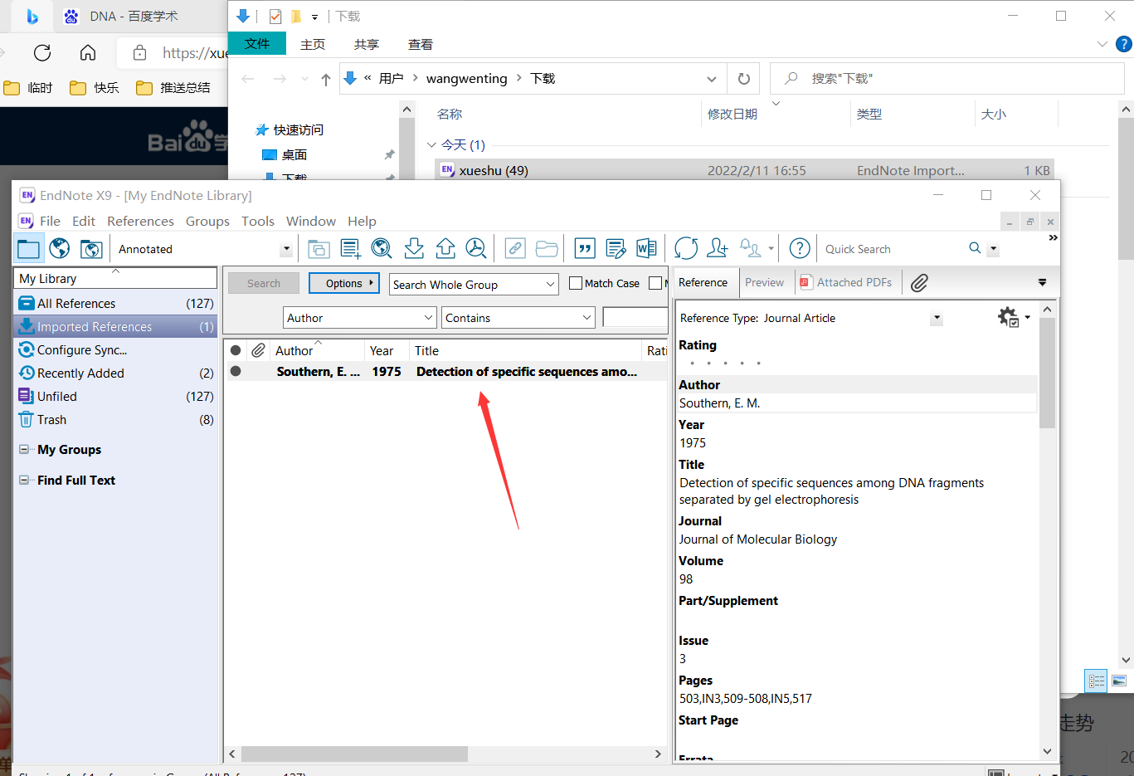Open gear settings icon in Reference panel
This screenshot has width=1134, height=776.
[x=1008, y=316]
